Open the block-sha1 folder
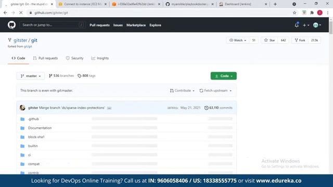 coord(36,137)
